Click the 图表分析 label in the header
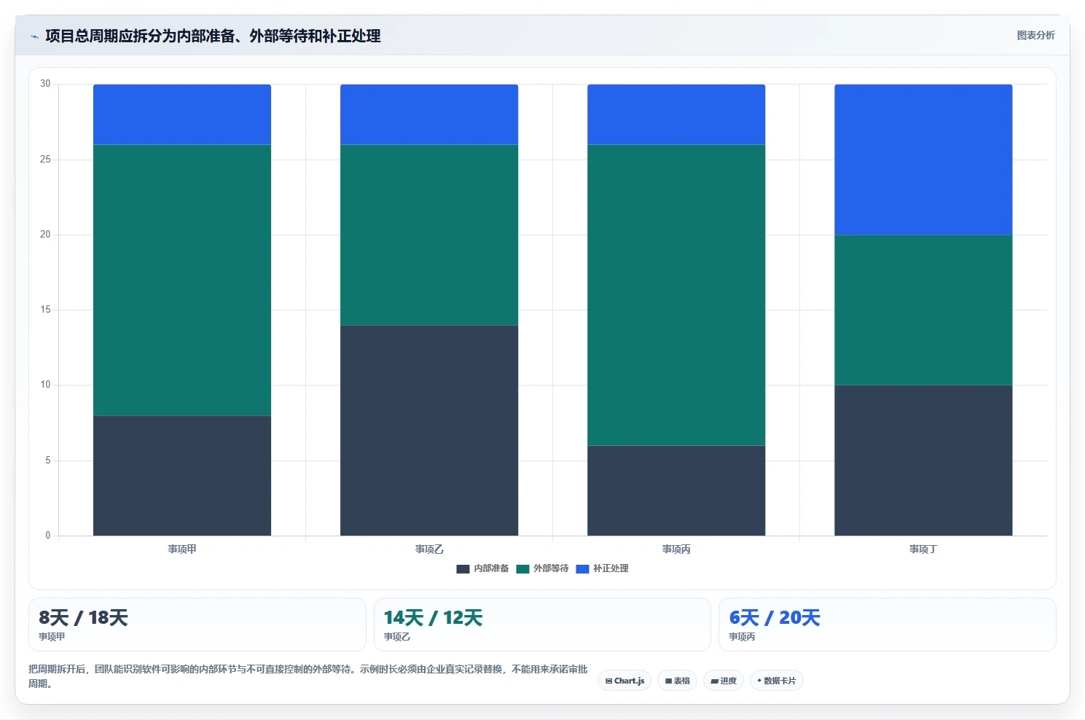1085x720 pixels. point(1035,35)
